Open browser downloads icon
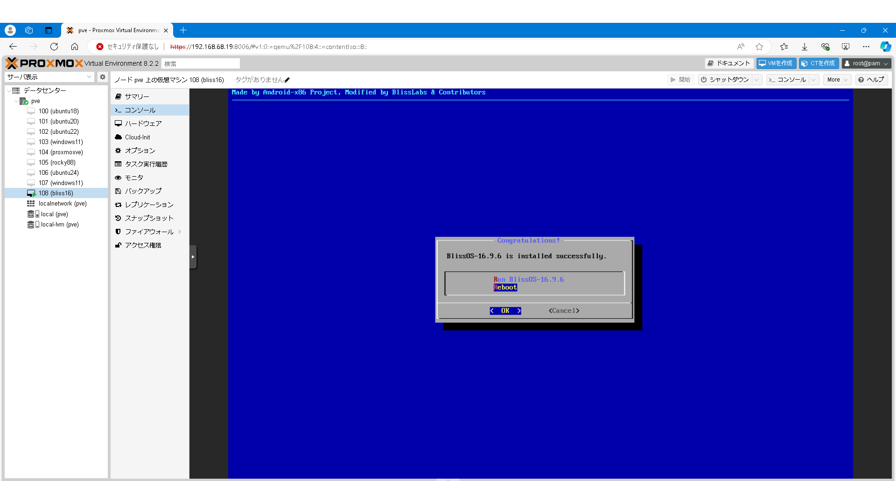The width and height of the screenshot is (896, 481). pos(805,47)
